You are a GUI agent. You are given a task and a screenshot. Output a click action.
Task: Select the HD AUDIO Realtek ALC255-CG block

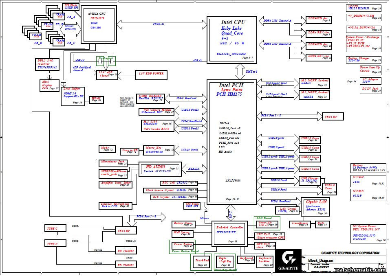tap(159, 169)
